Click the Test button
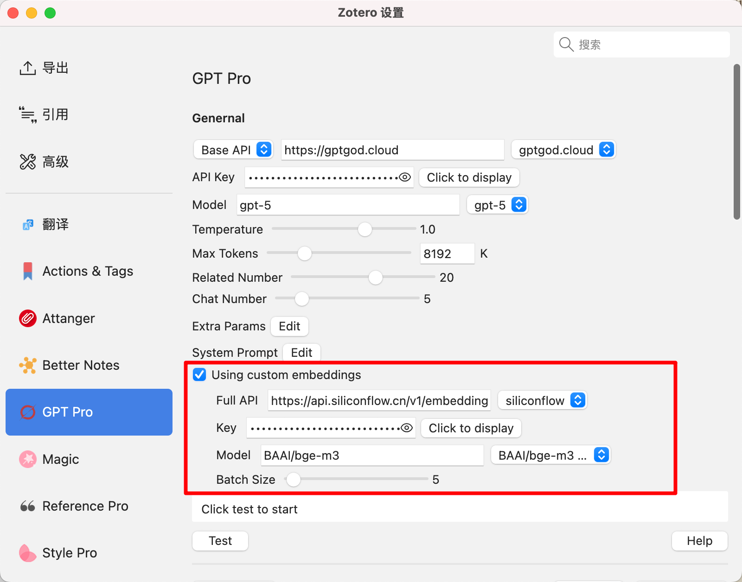Screen dimensions: 742x582 coord(220,541)
